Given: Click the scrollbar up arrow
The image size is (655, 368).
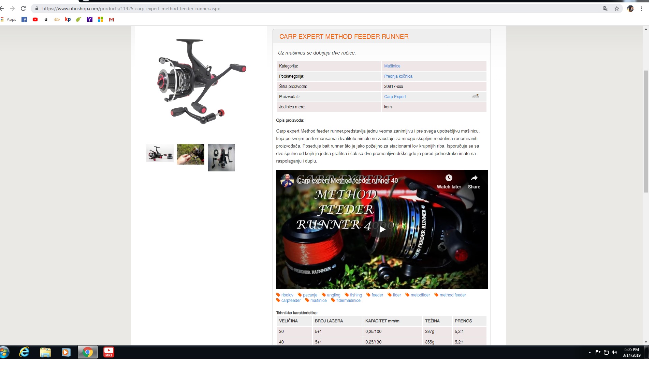Looking at the screenshot, I should tap(646, 29).
